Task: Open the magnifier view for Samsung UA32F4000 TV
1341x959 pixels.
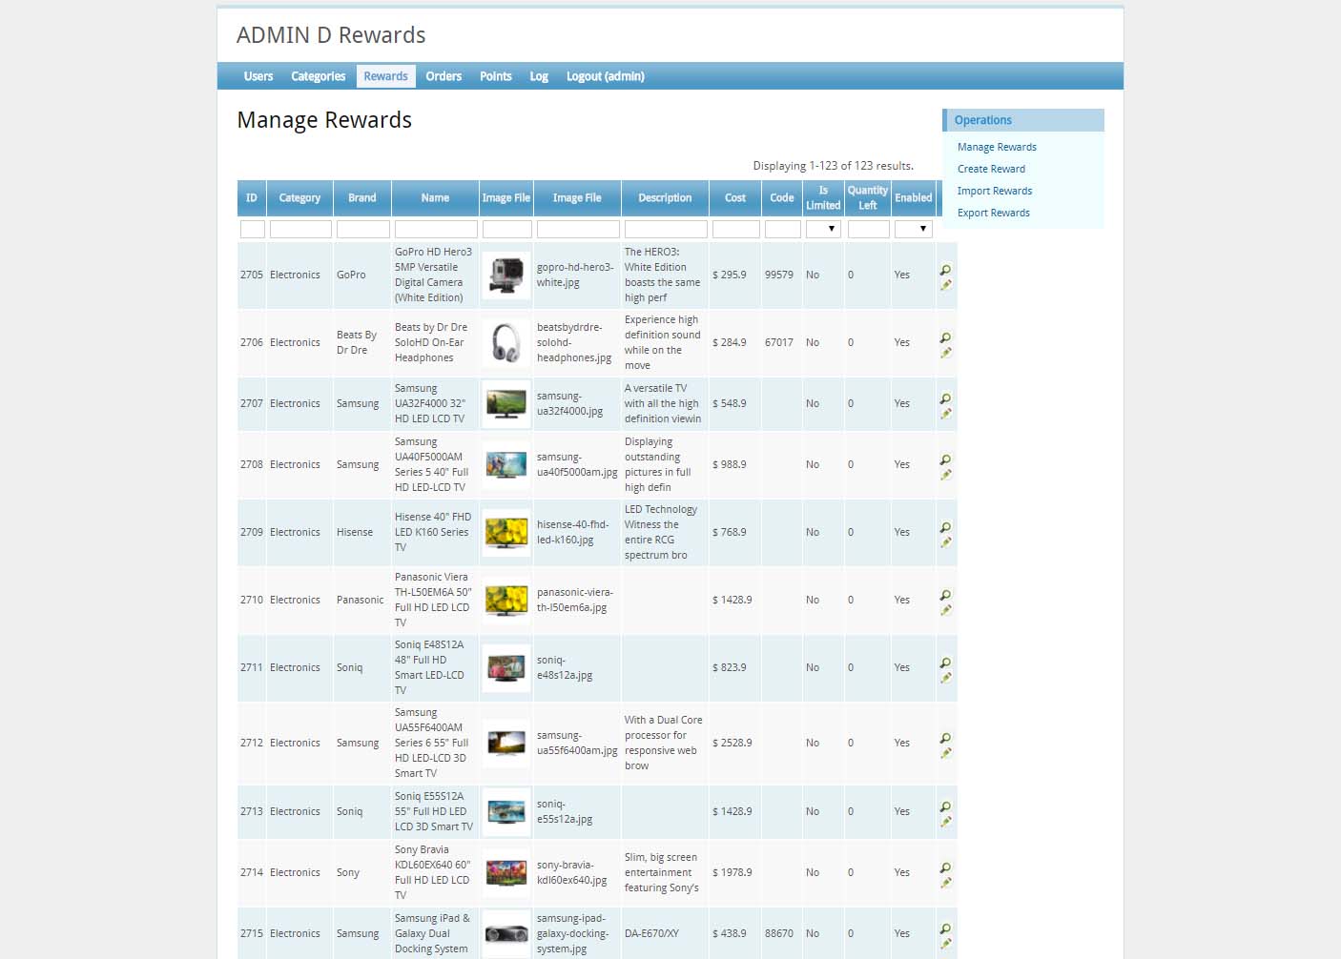Action: 945,397
